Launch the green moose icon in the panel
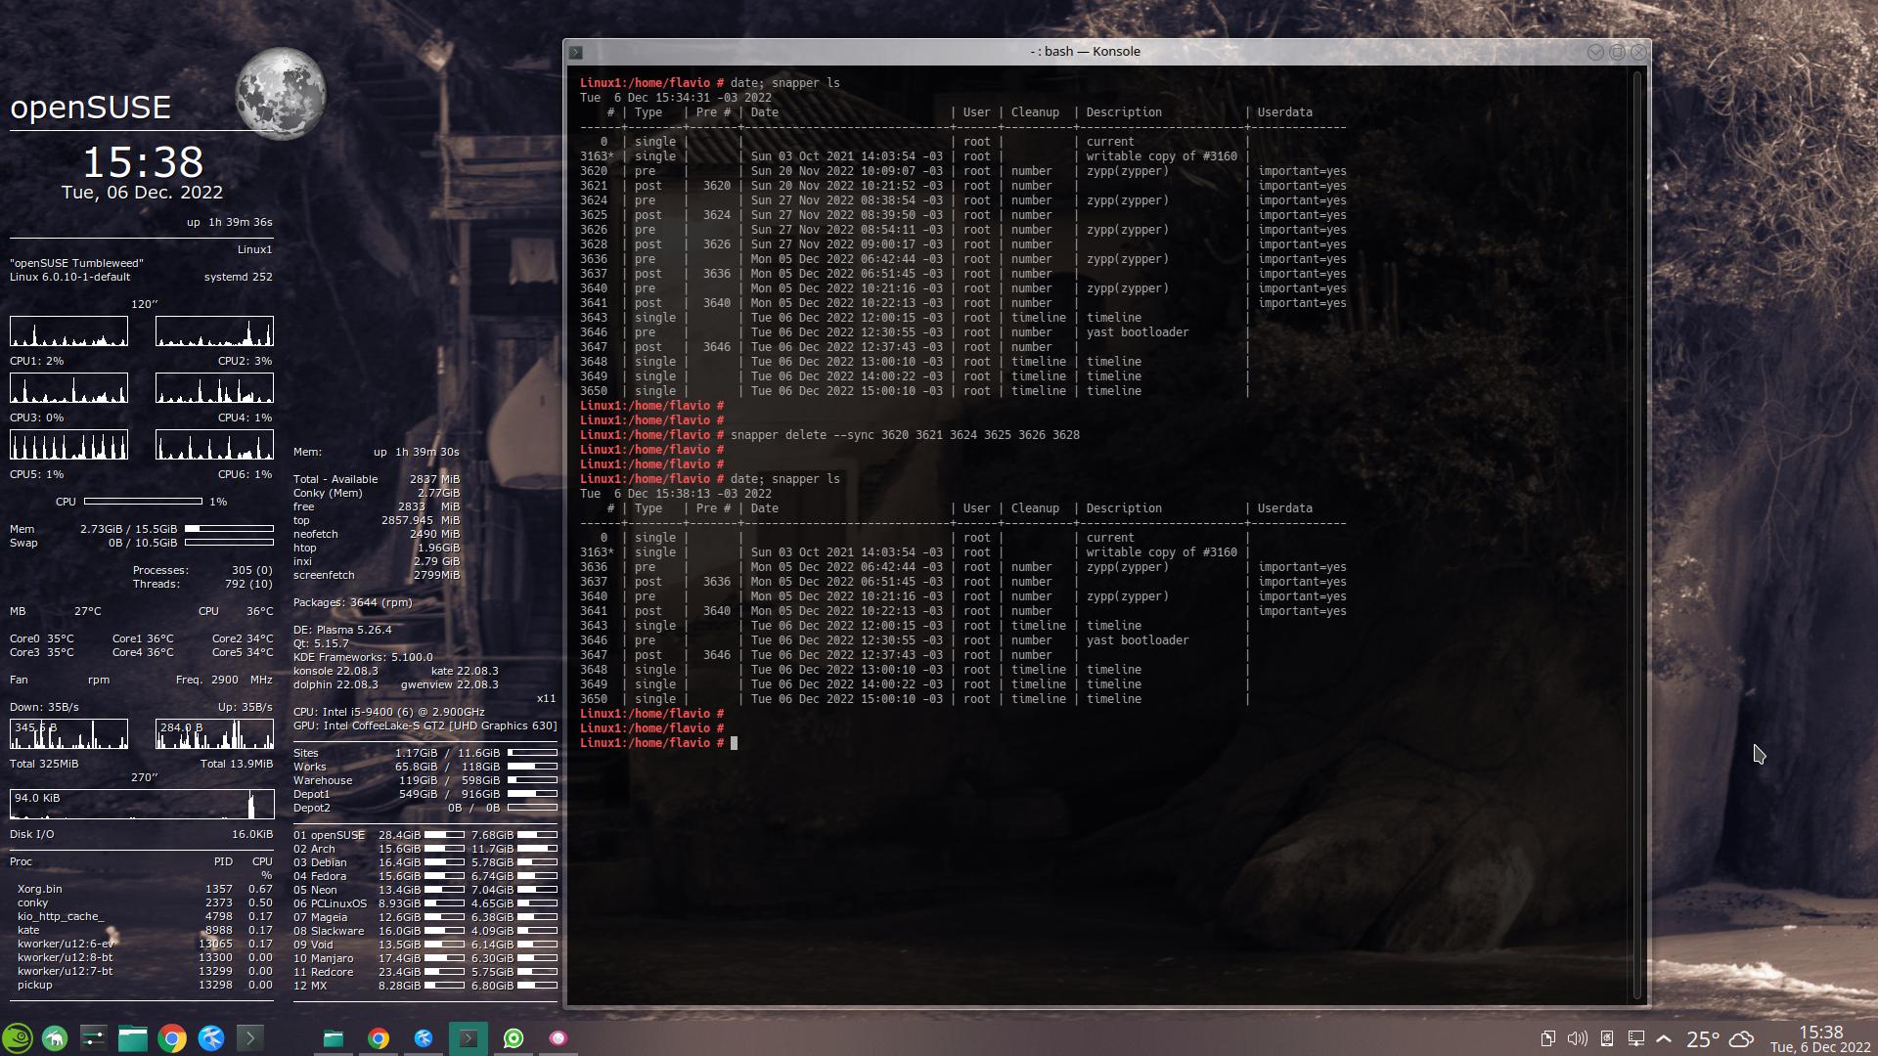 (55, 1038)
